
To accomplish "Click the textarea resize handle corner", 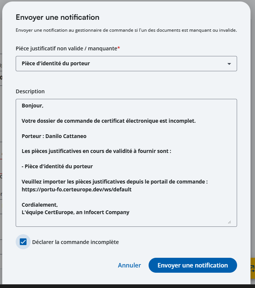I will pyautogui.click(x=229, y=222).
